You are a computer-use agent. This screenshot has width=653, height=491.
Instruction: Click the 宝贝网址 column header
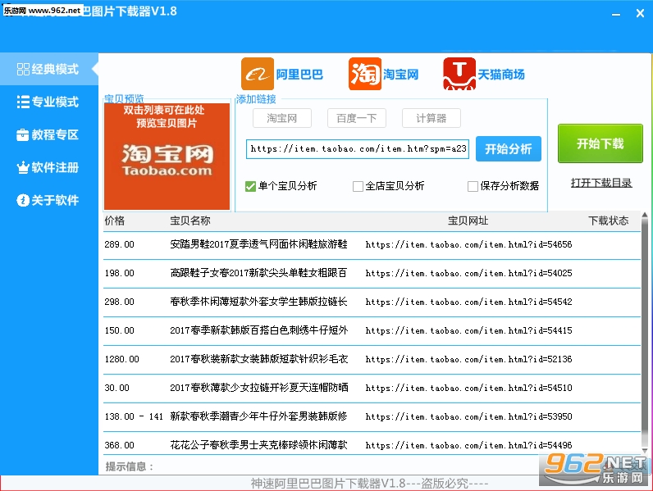coord(468,220)
